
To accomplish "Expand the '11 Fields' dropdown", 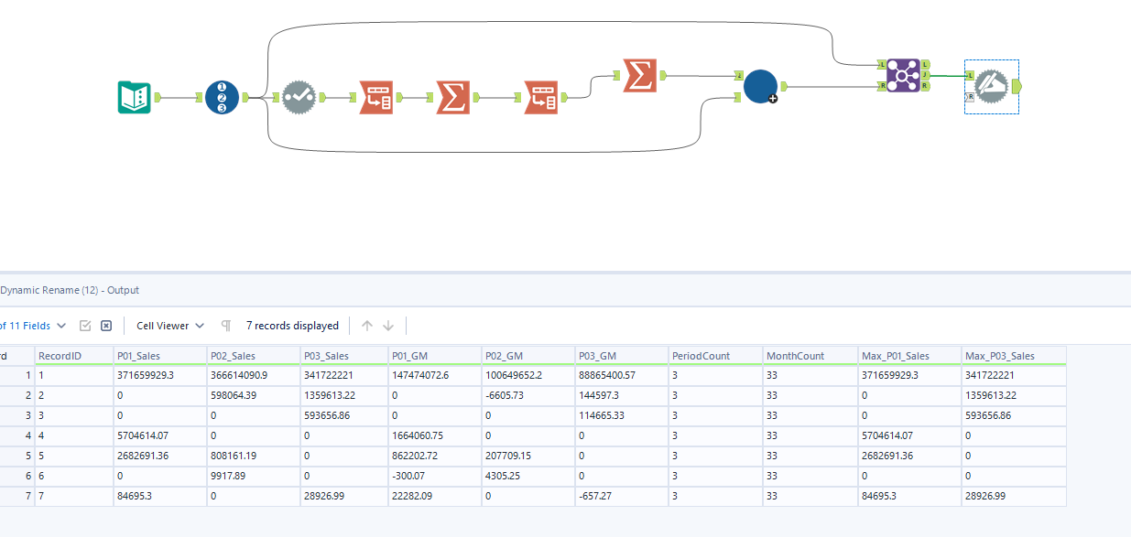I will pos(32,326).
